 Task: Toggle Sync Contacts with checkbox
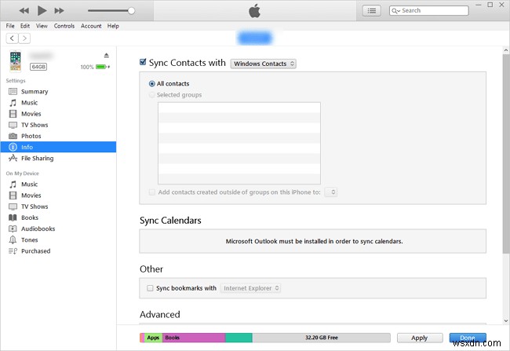(143, 62)
